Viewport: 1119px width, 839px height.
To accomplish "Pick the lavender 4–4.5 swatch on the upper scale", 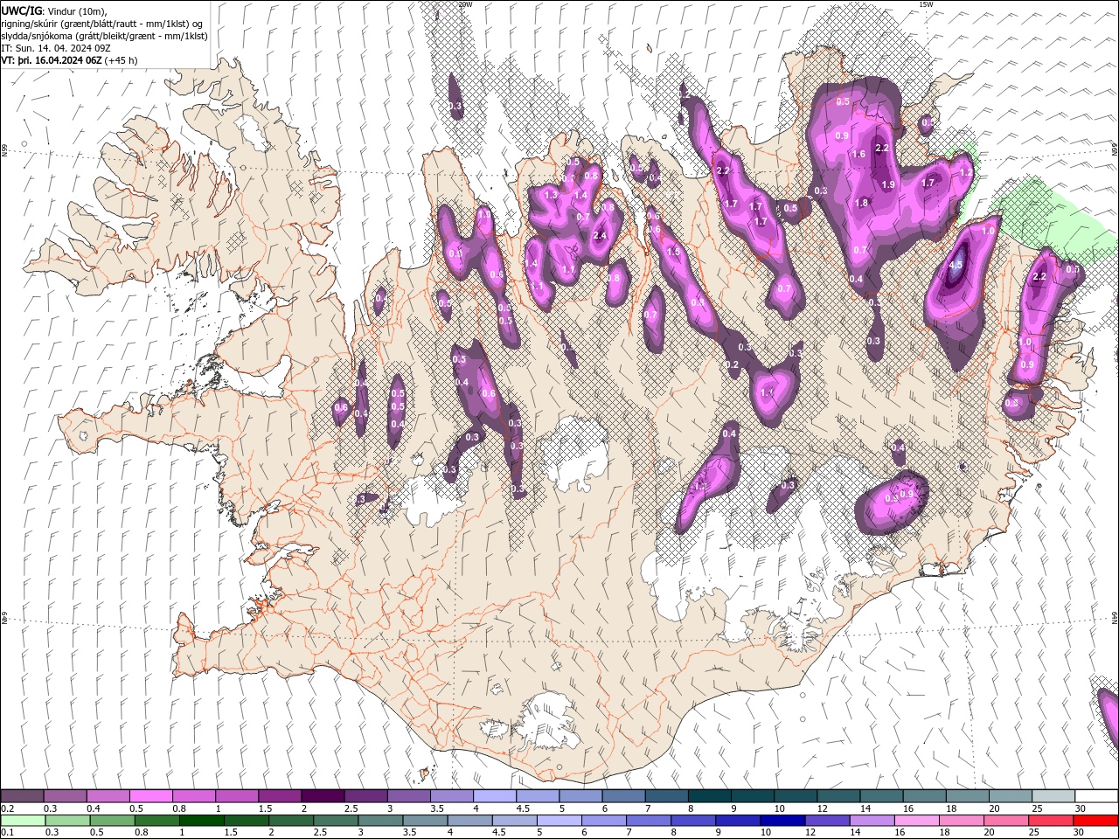I will point(494,796).
